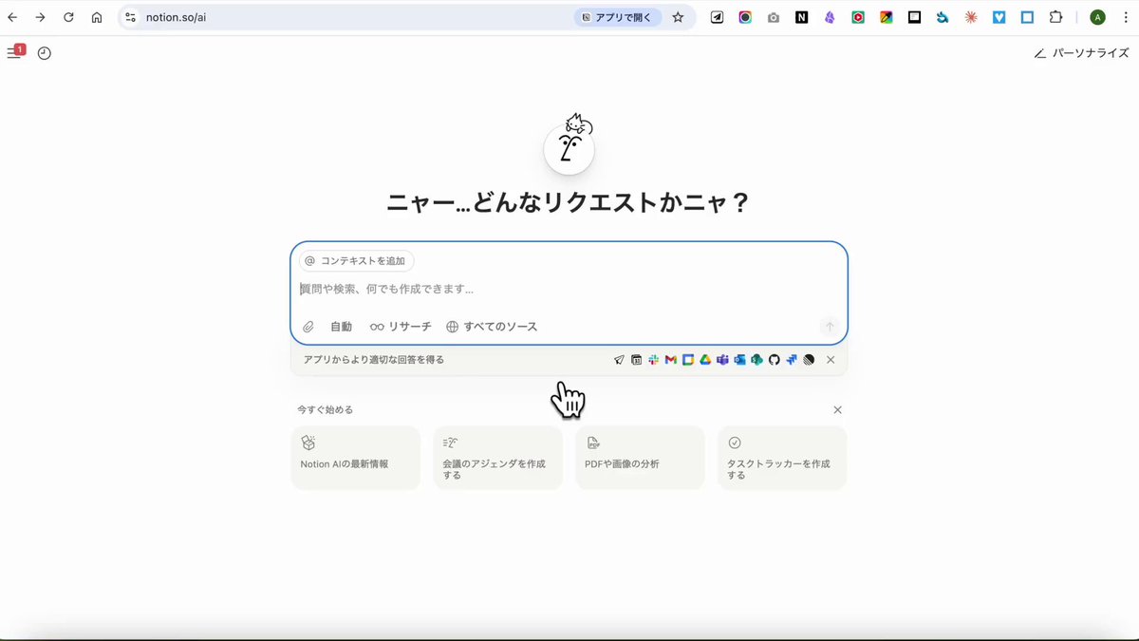1139x641 pixels.
Task: Connect the Jira app icon
Action: 791,360
